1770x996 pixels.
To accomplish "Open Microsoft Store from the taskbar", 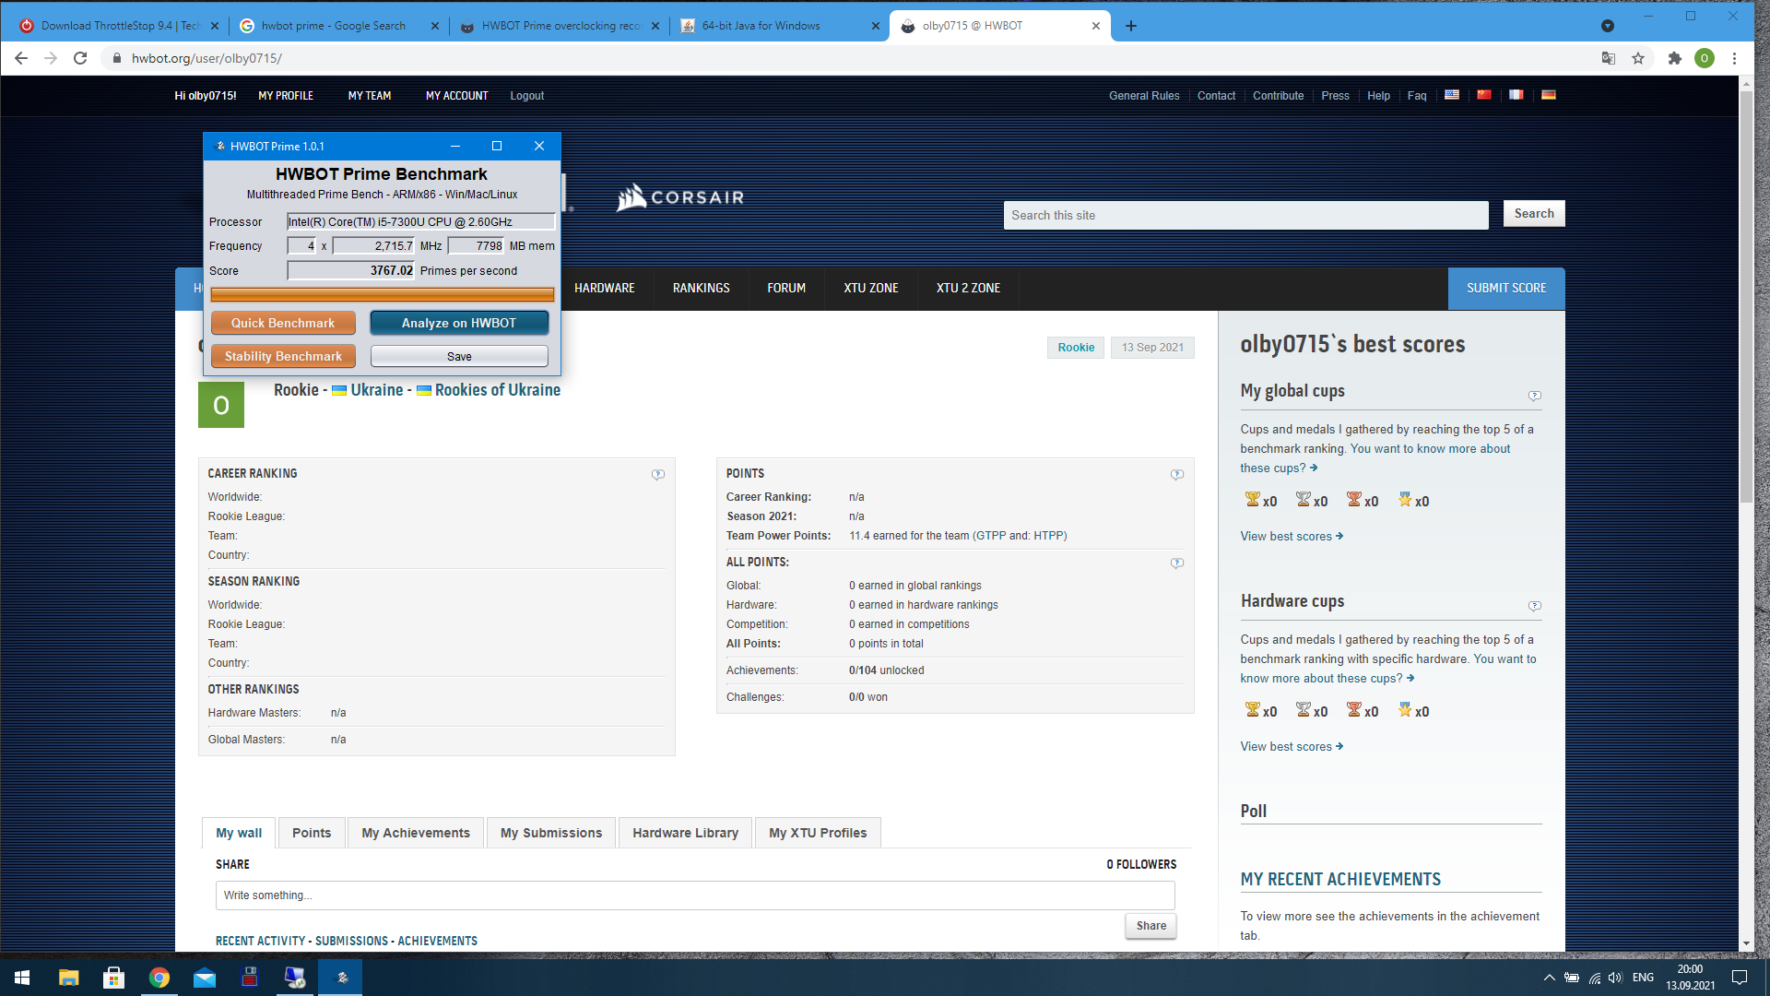I will pyautogui.click(x=113, y=978).
